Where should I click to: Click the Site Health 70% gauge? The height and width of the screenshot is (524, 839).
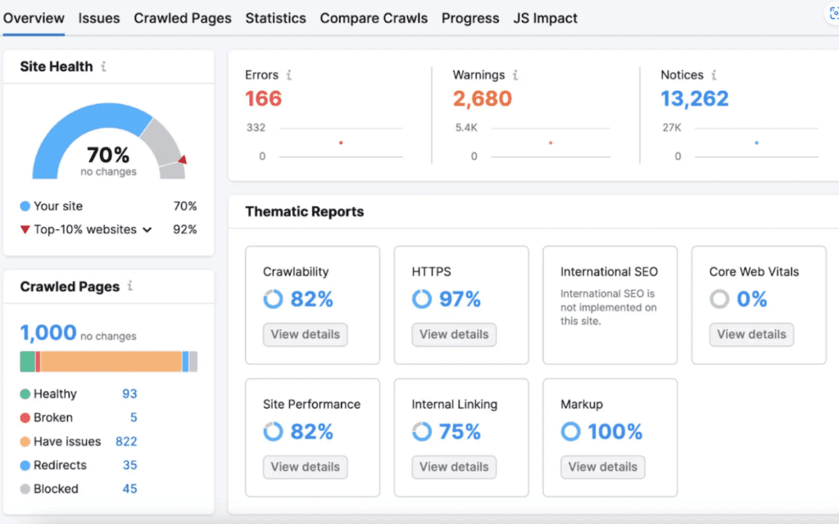(x=109, y=141)
